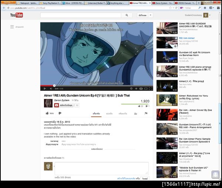Image resolution: width=222 pixels, height=188 pixels.
Task: Open Zeron Zyztem channel name link
Action: click(x=62, y=100)
